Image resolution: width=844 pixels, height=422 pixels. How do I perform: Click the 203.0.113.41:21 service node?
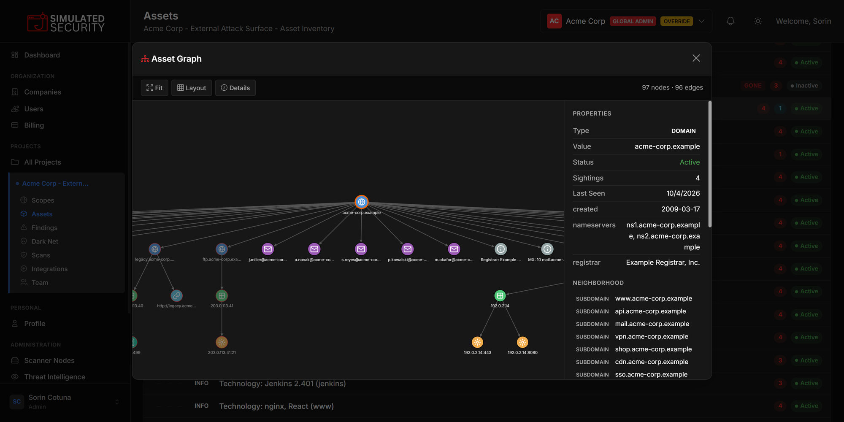tap(222, 342)
